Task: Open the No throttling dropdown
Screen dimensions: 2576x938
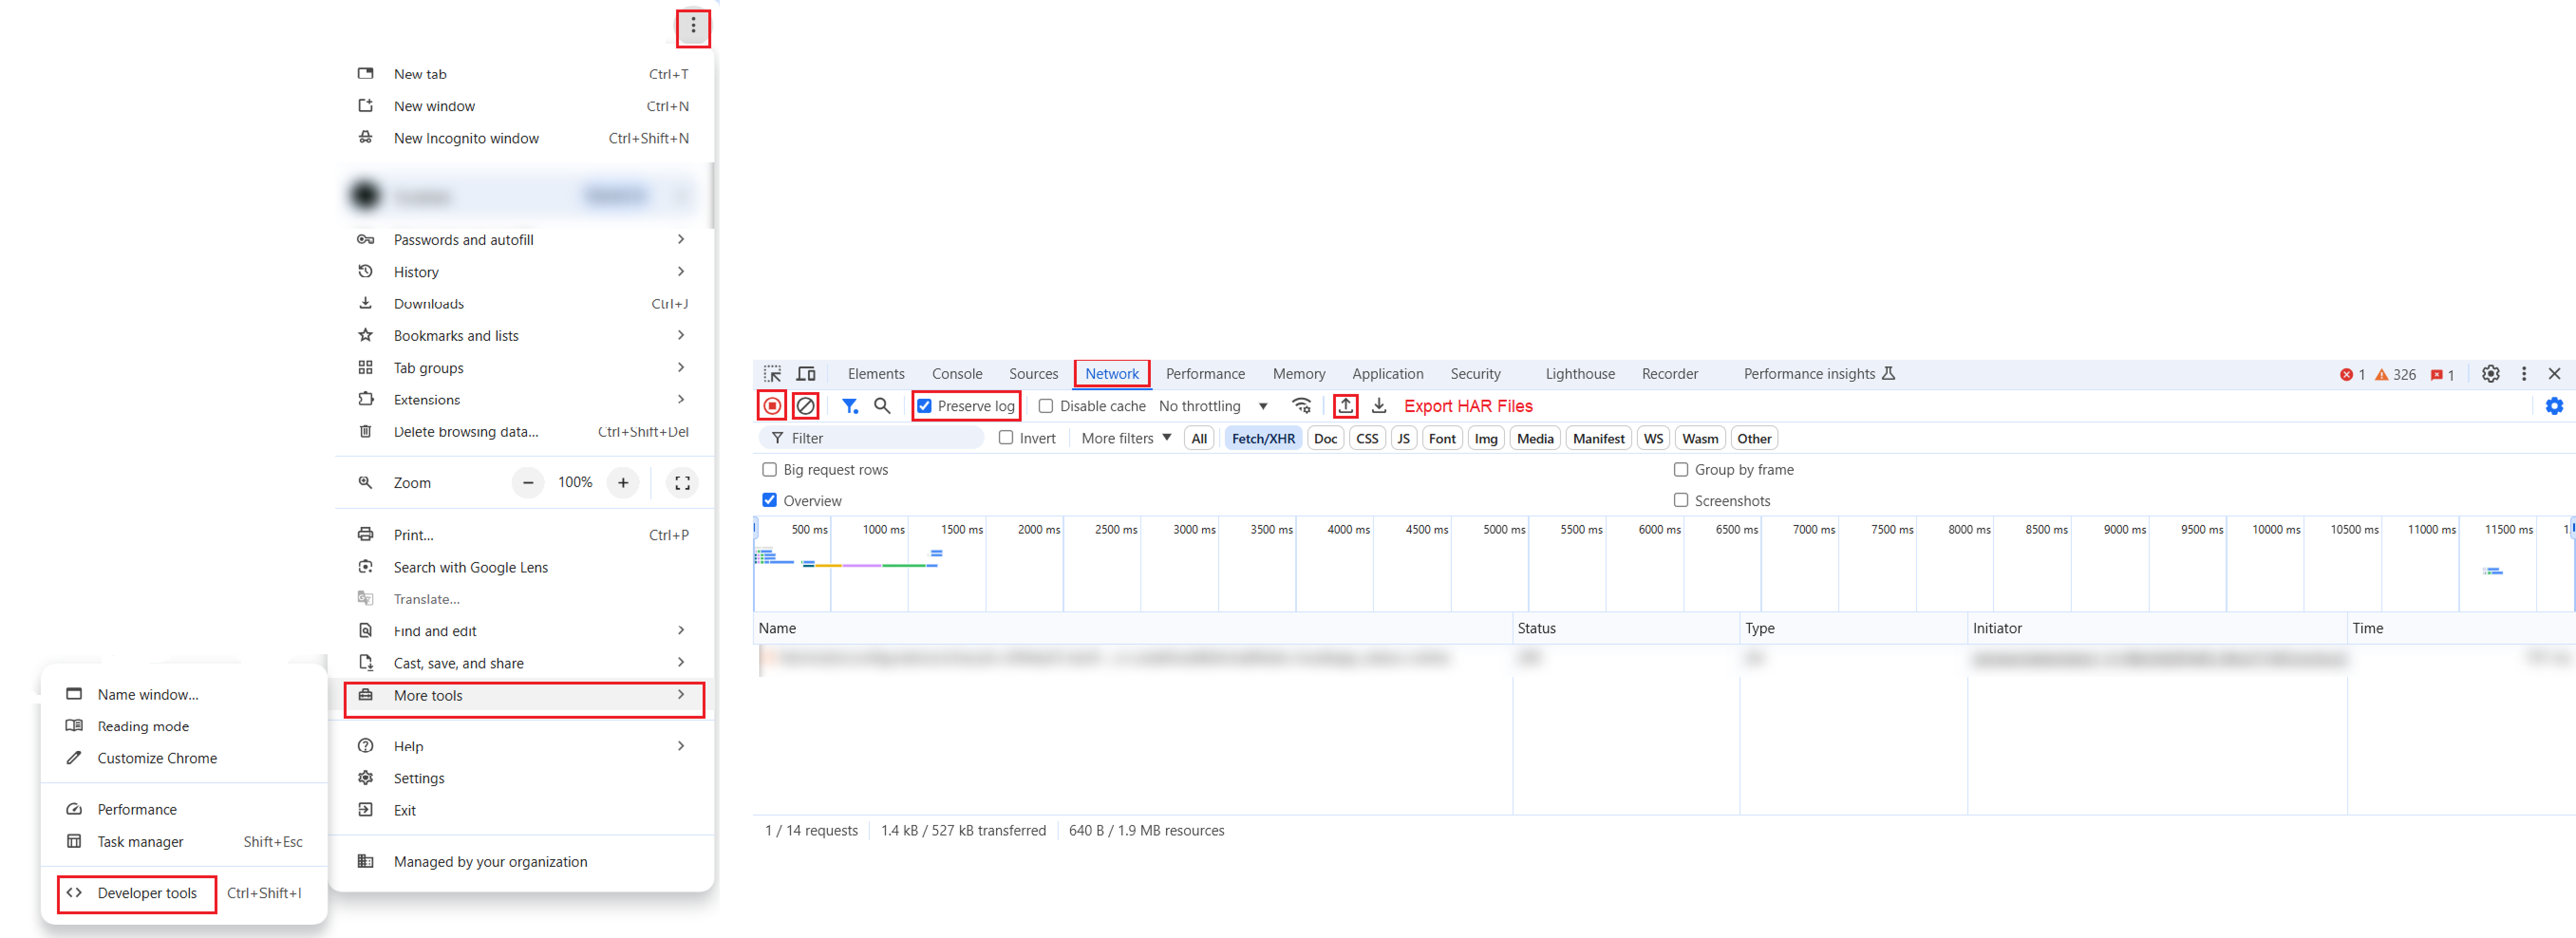Action: click(x=1213, y=406)
